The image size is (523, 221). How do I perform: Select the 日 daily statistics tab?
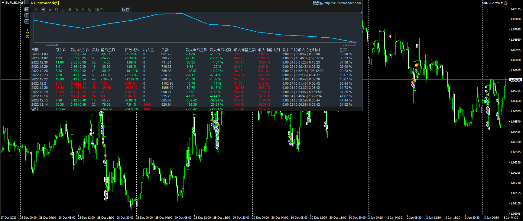click(43, 10)
